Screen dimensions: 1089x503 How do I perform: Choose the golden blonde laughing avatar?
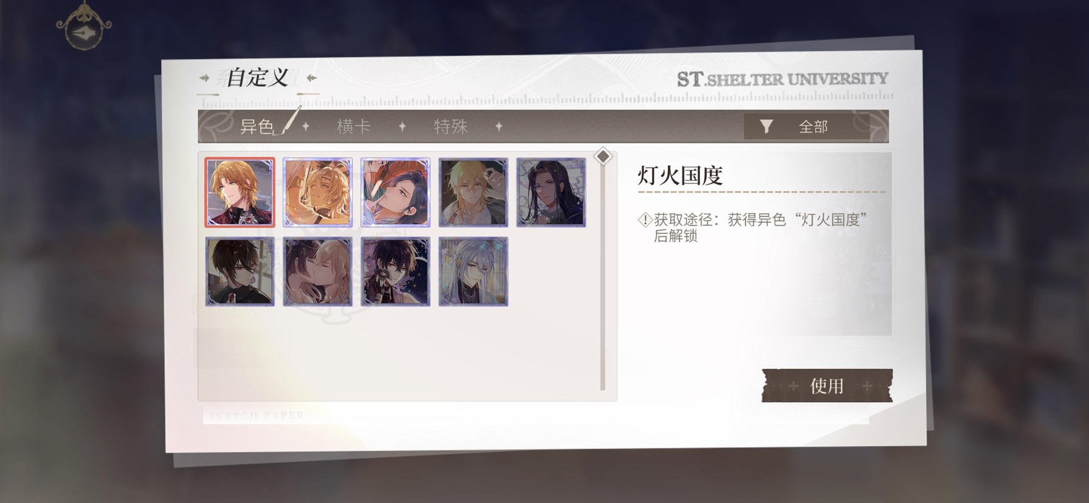click(x=318, y=193)
